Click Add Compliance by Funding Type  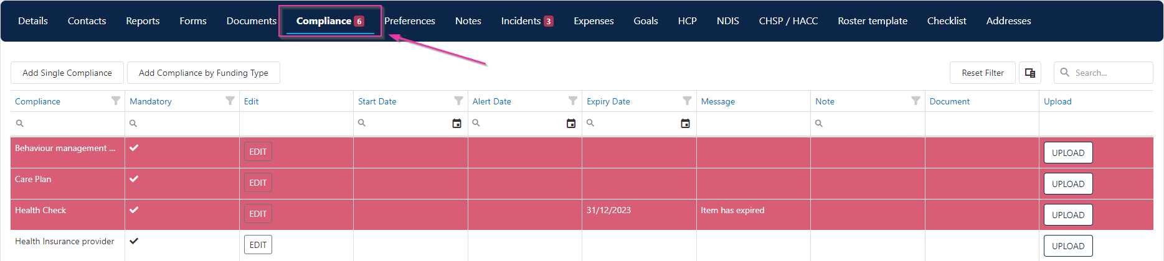204,73
